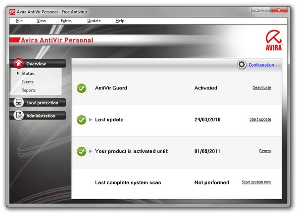Open the Extras menu
The image size is (297, 214).
point(66,21)
